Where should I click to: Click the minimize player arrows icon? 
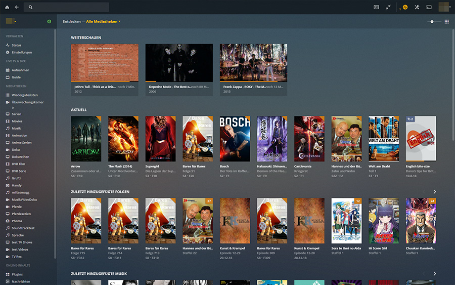[x=388, y=7]
